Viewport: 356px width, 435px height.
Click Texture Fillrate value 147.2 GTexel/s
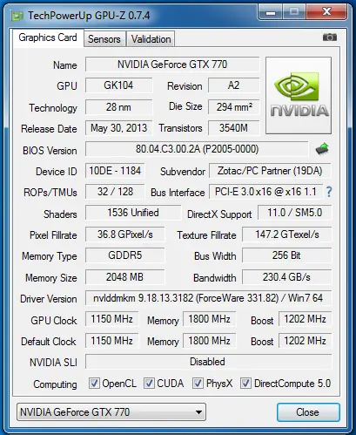287,234
